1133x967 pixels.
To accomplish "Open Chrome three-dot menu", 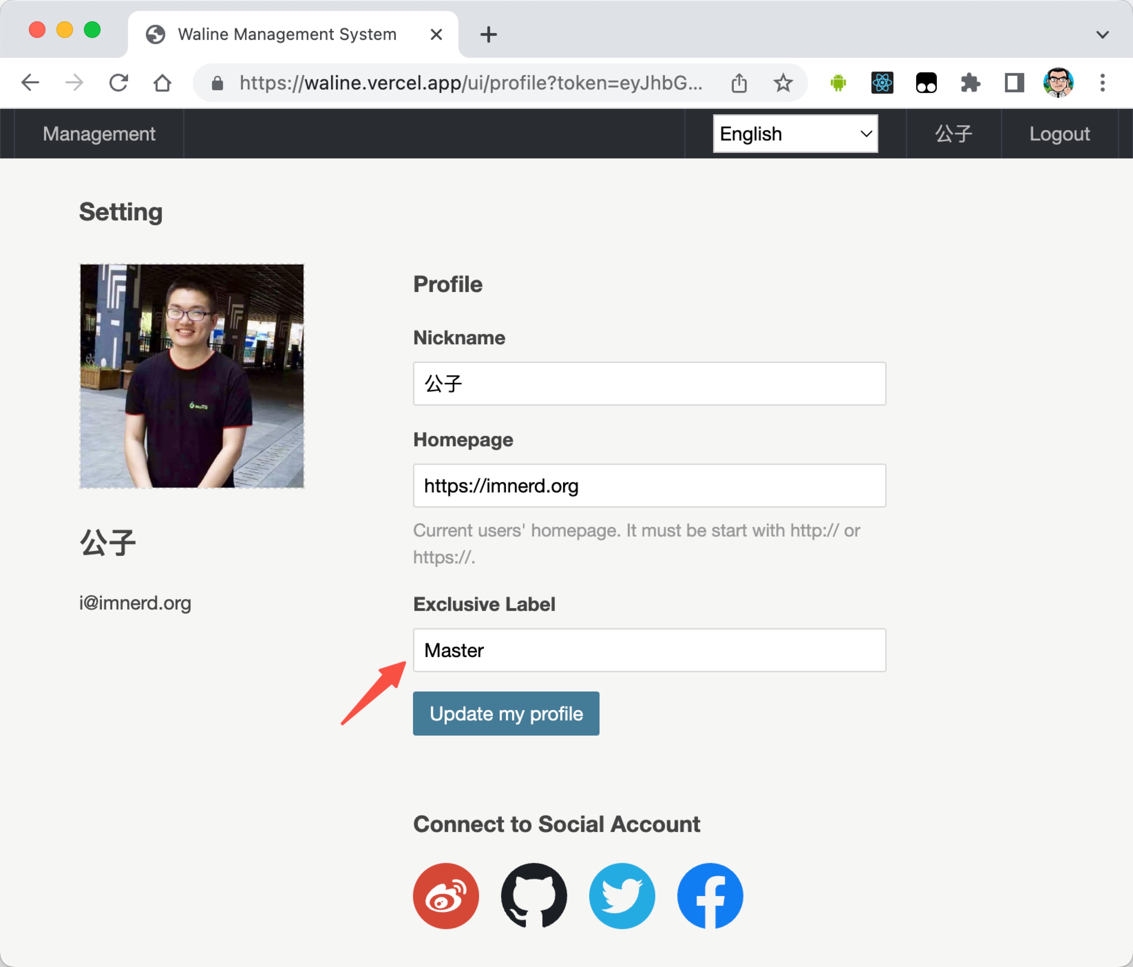I will (1102, 83).
